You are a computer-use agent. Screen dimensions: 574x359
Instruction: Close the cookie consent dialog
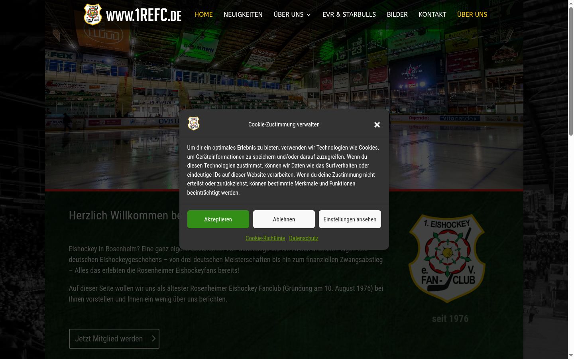point(377,125)
